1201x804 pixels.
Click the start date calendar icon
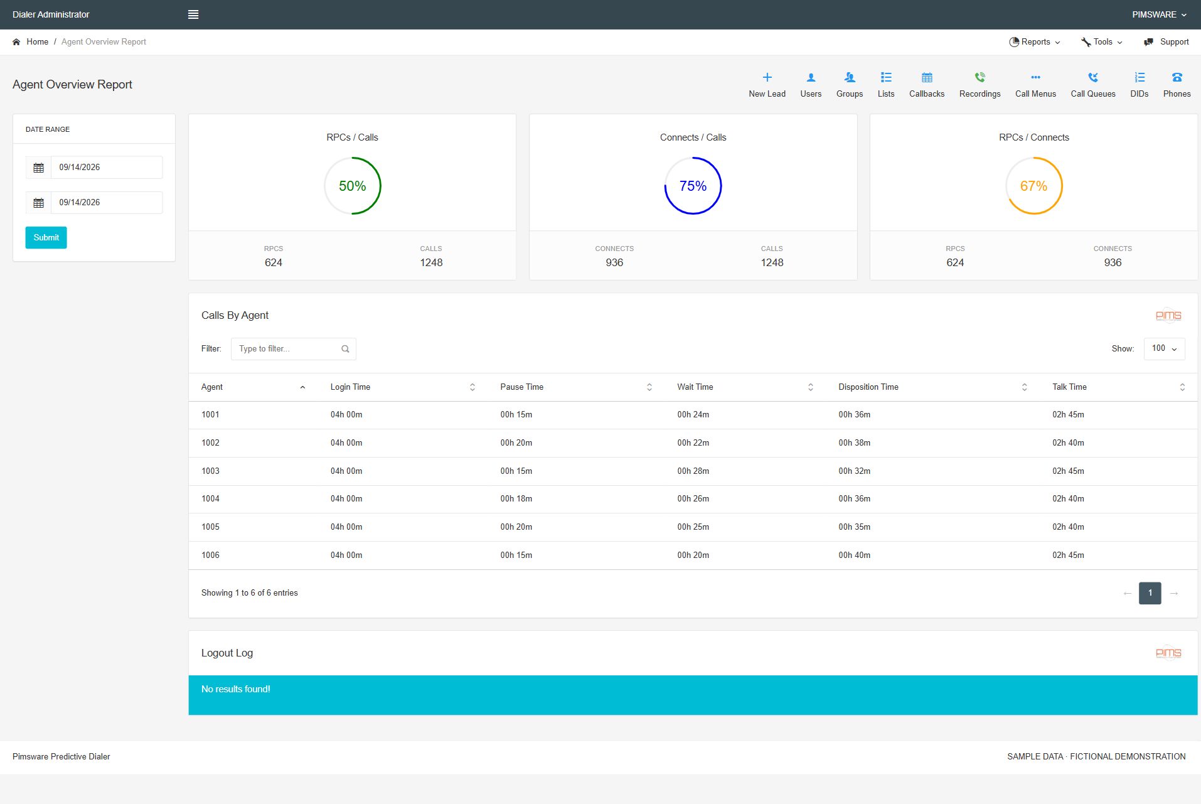coord(38,168)
